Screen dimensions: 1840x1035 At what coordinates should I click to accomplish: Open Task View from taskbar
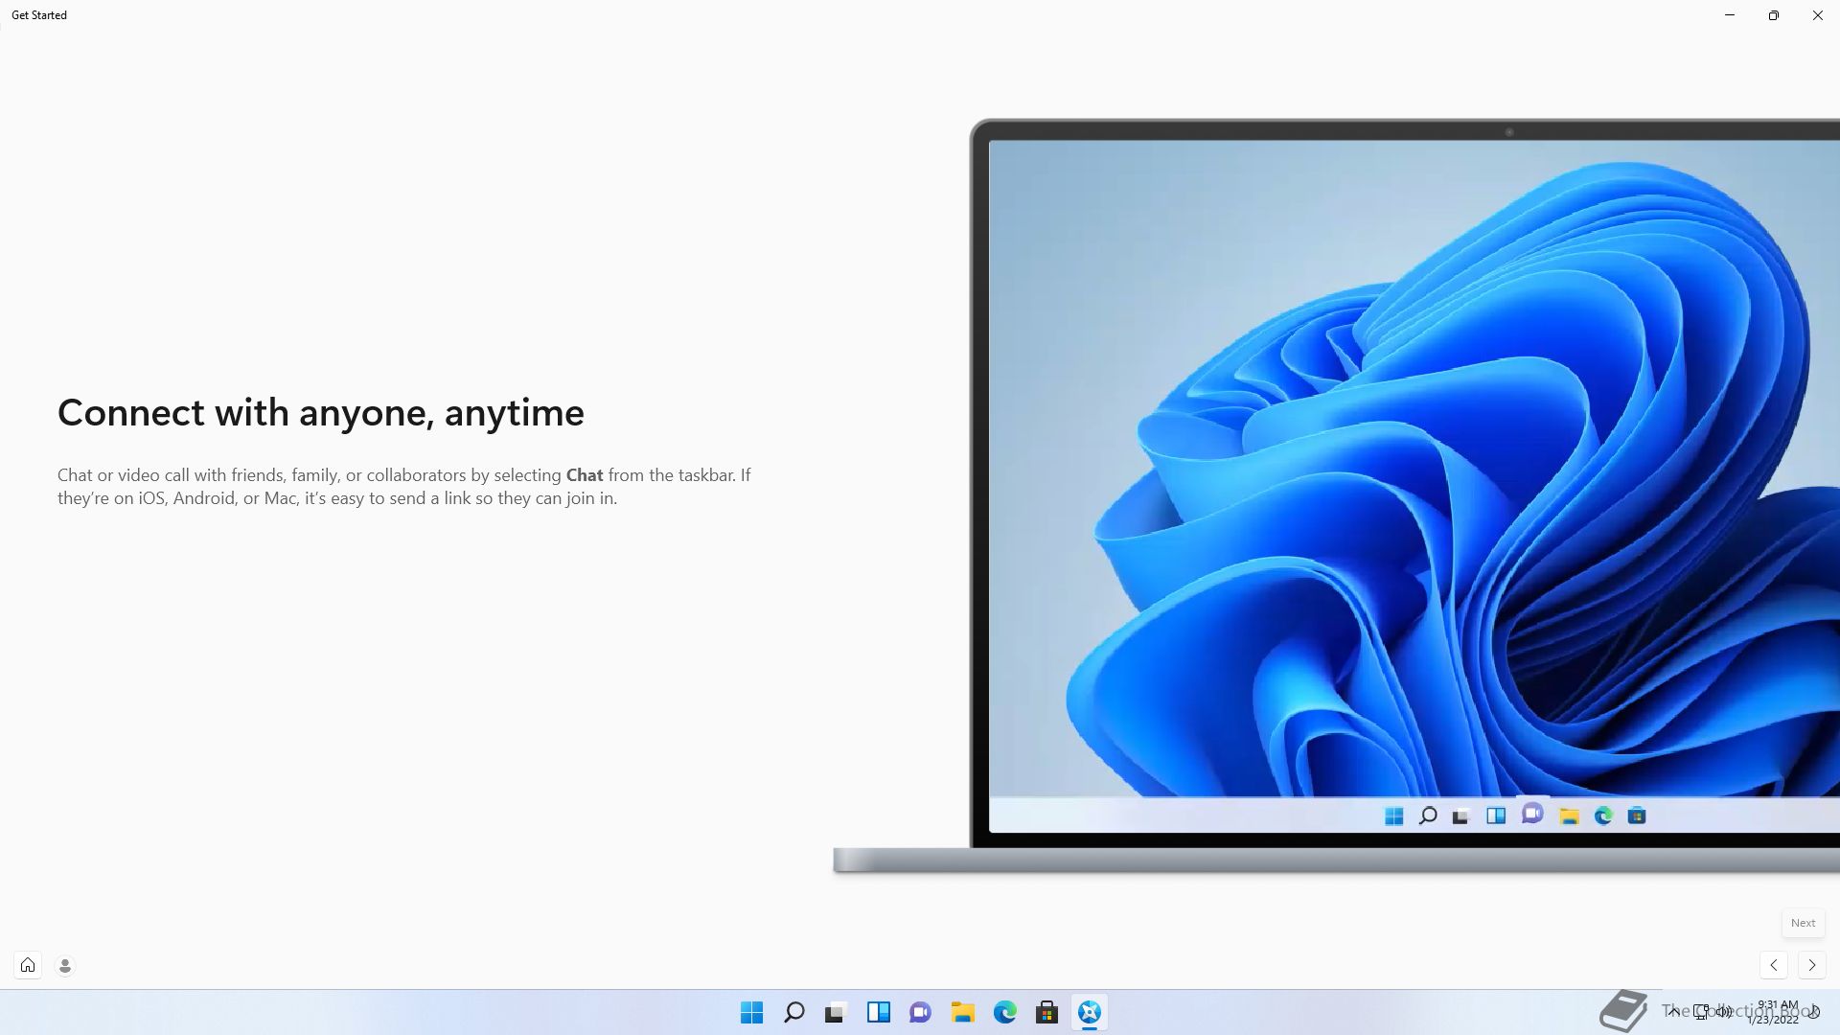[837, 1012]
